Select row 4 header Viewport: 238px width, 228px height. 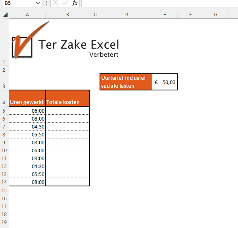click(x=4, y=98)
